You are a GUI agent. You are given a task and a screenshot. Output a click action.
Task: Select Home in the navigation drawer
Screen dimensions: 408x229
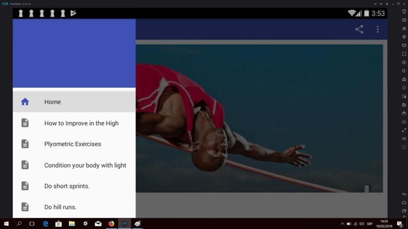point(53,102)
